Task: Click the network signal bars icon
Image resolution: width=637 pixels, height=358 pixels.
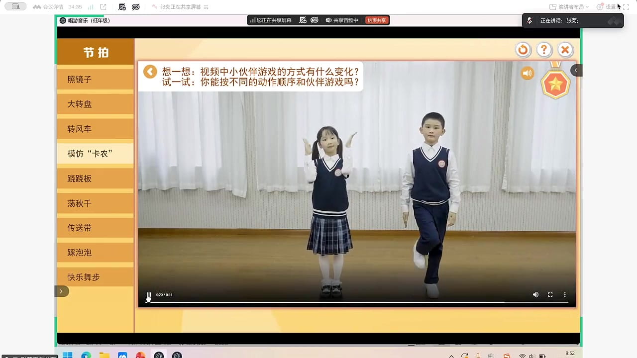Action: 91,7
